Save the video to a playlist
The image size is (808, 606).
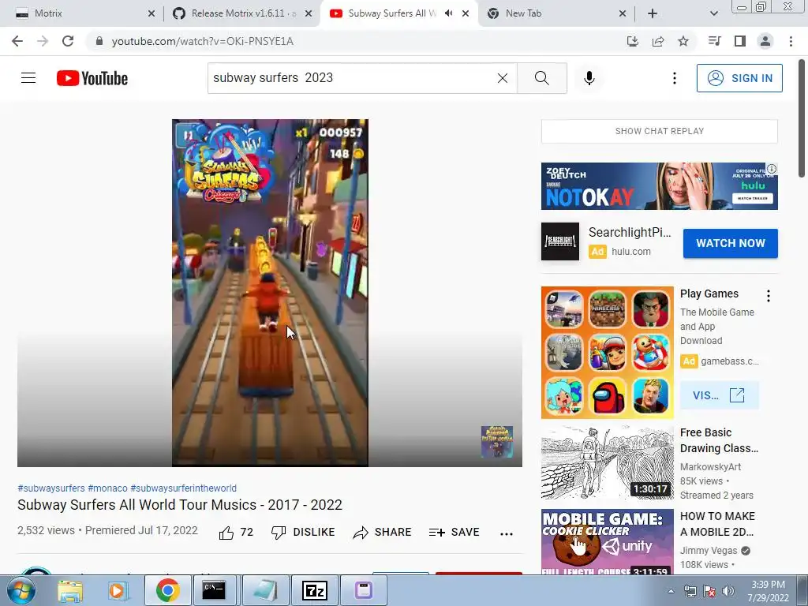(454, 533)
